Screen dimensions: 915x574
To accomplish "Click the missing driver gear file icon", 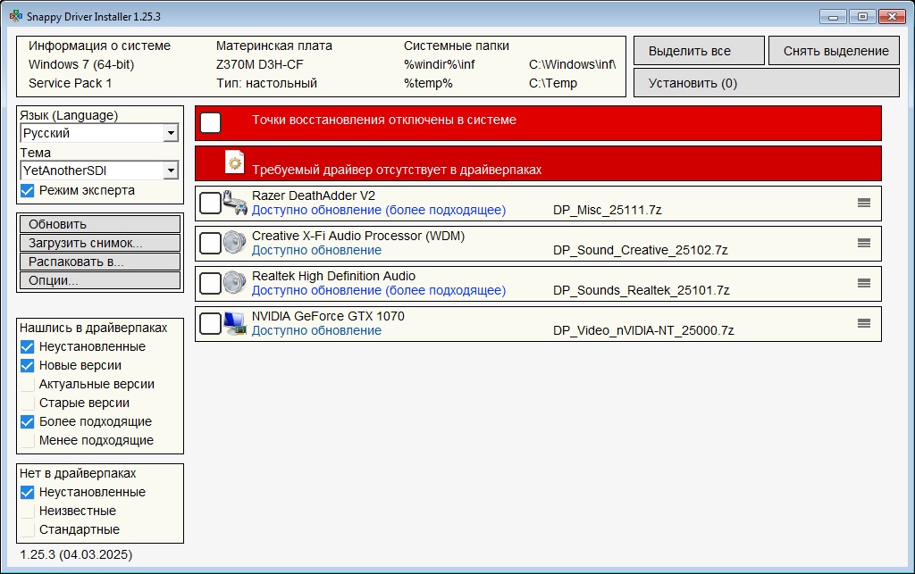I will point(235,162).
